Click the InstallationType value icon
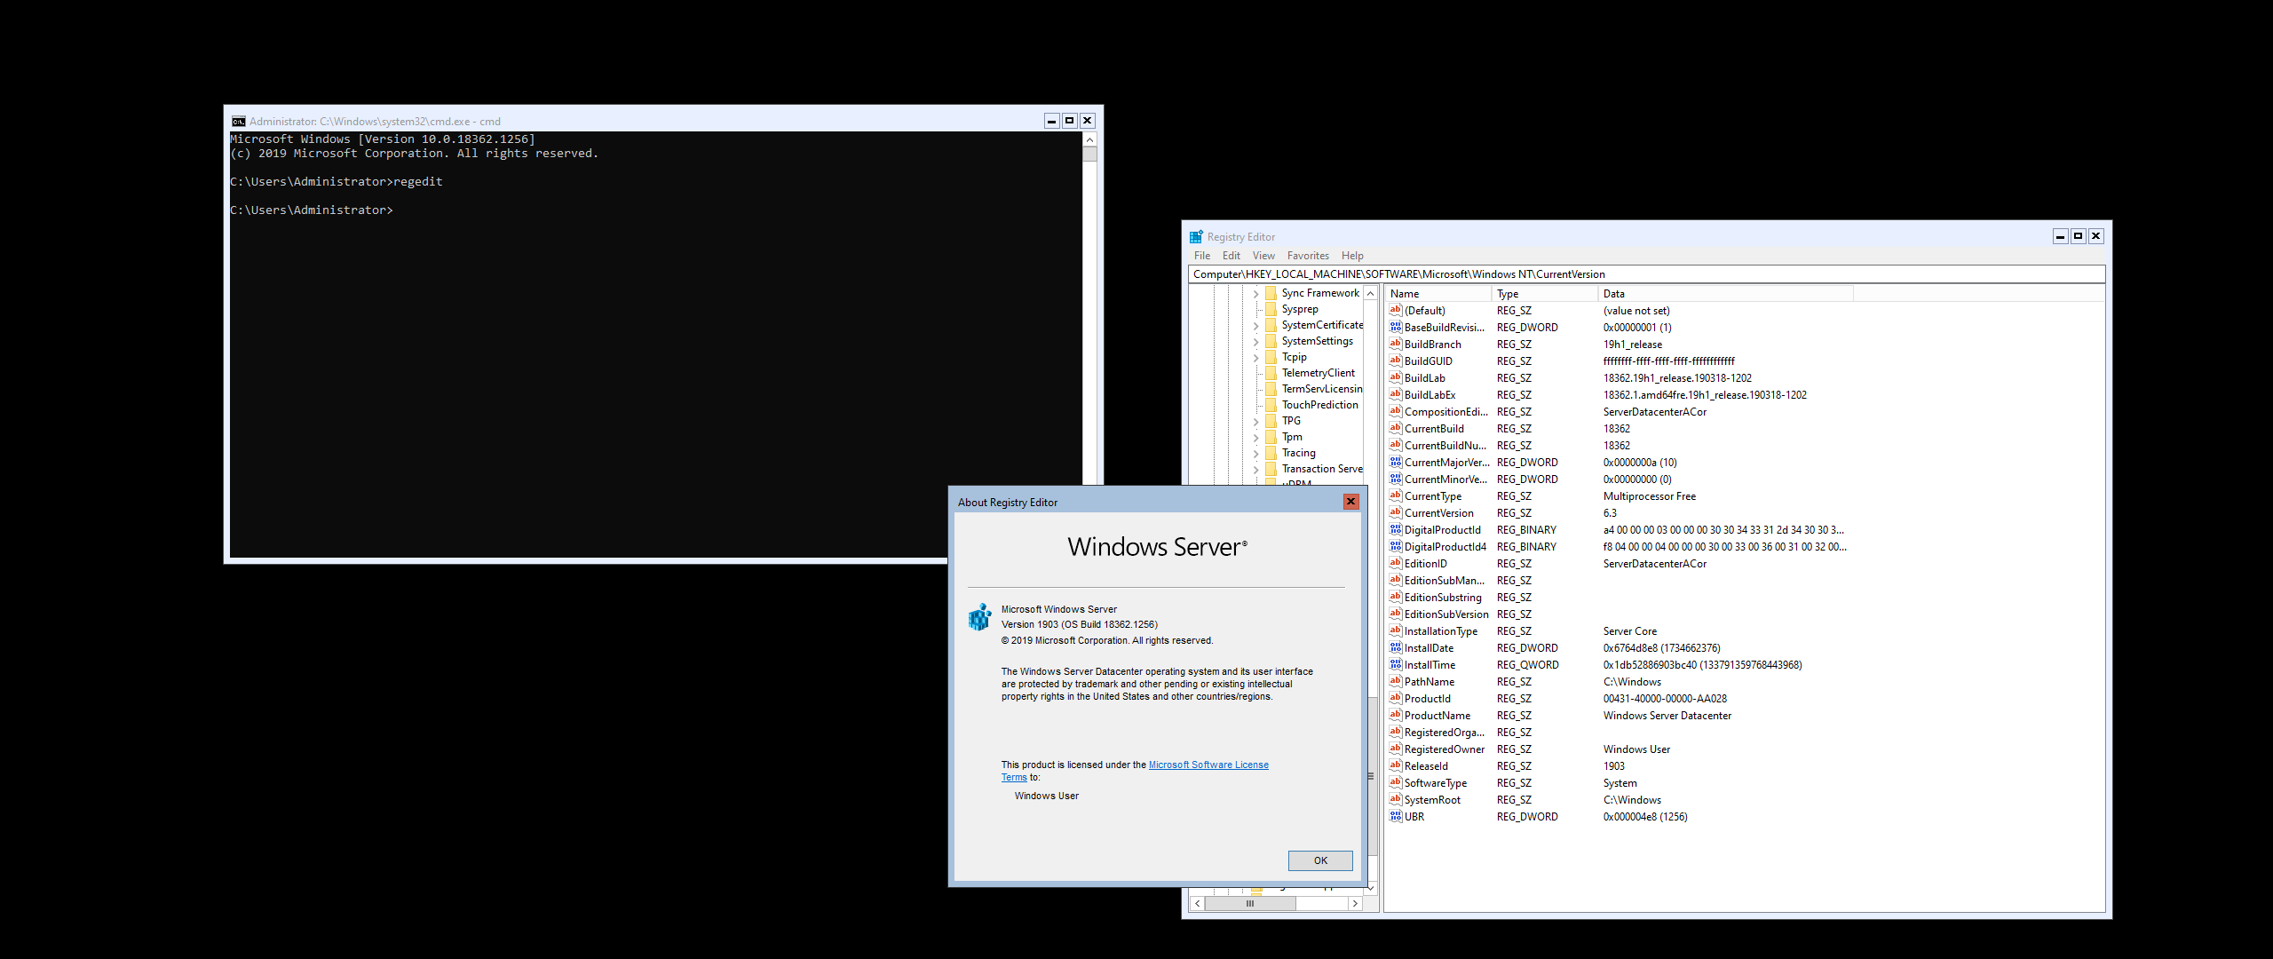Viewport: 2273px width, 959px height. pyautogui.click(x=1396, y=630)
